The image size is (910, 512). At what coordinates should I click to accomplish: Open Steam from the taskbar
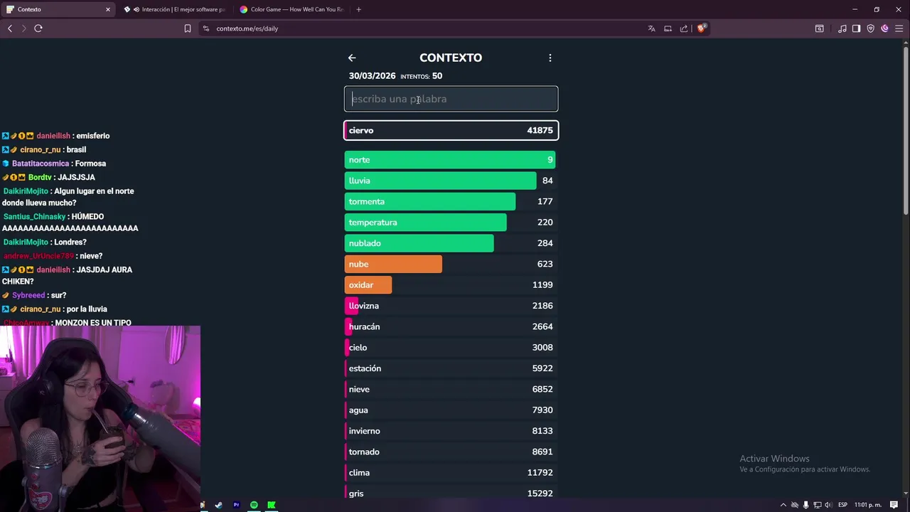click(x=218, y=505)
